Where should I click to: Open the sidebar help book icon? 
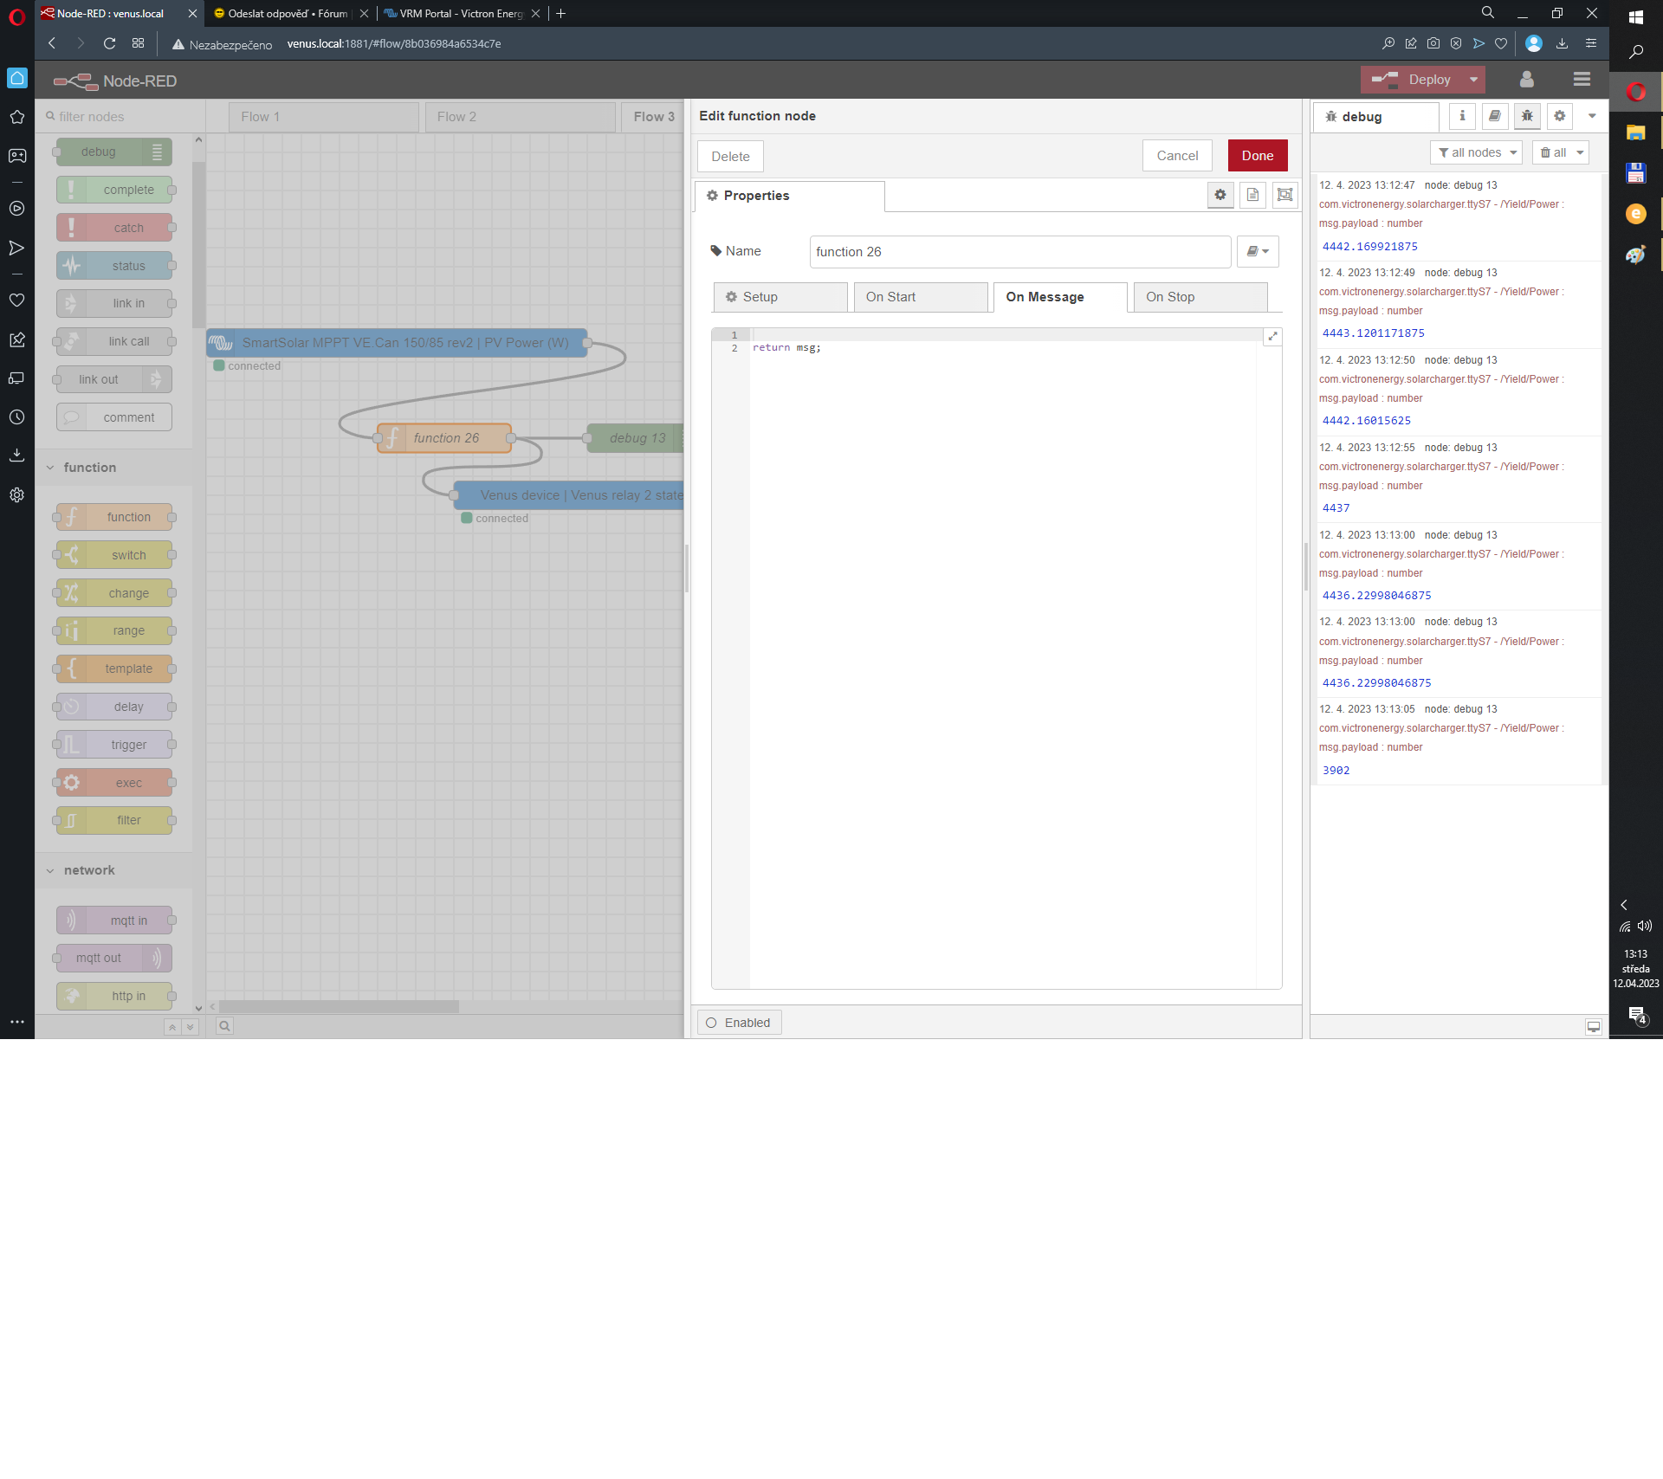coord(1494,116)
